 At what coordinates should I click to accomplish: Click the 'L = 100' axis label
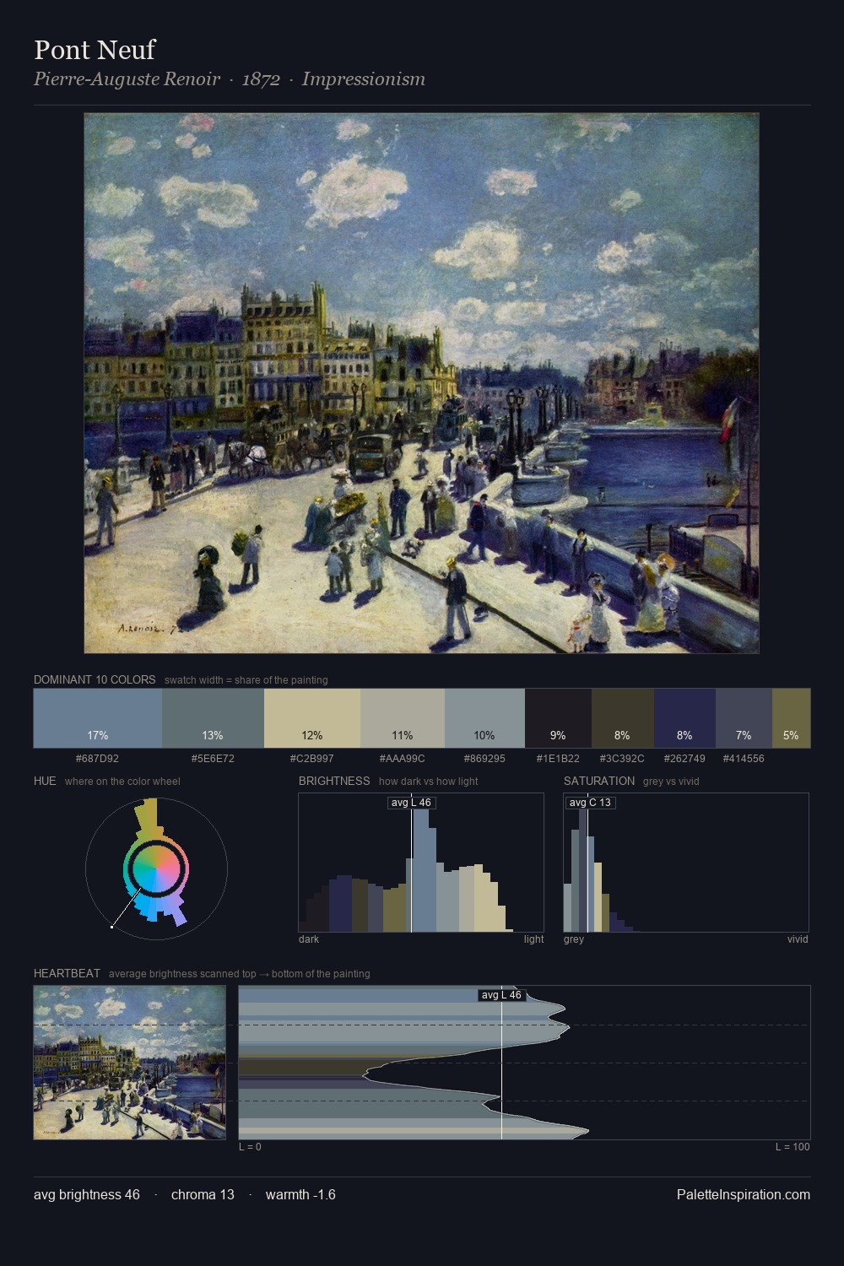click(x=793, y=1147)
